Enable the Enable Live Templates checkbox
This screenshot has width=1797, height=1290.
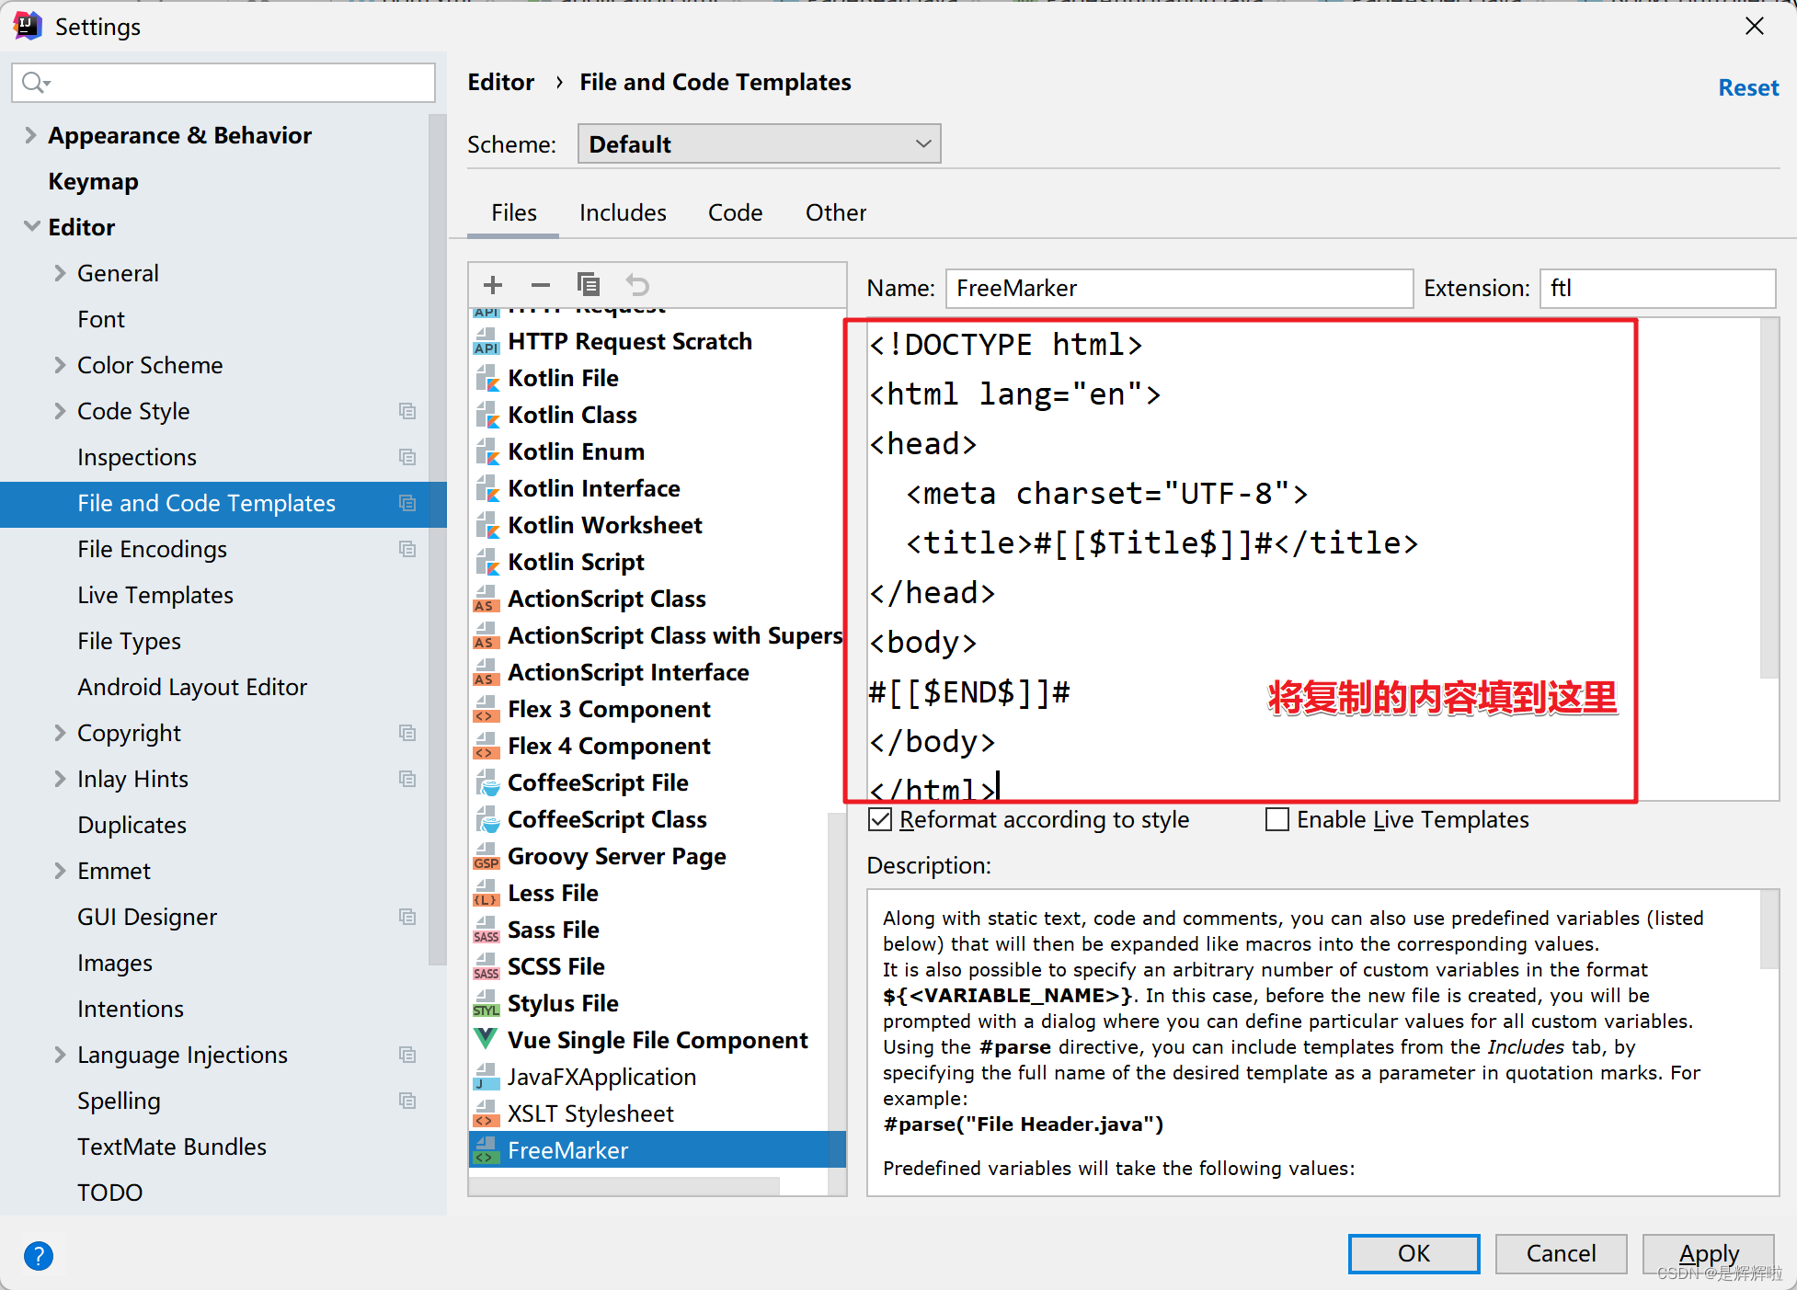1277,819
